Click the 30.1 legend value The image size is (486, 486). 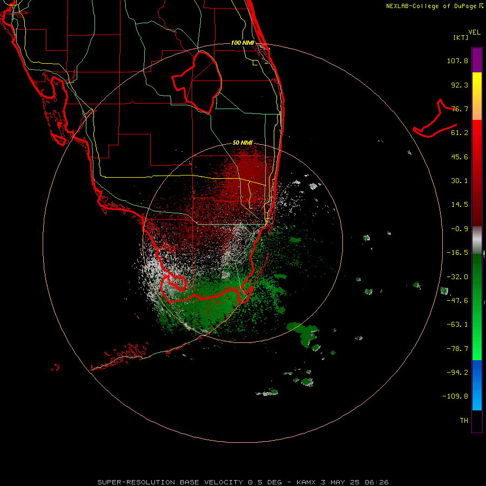click(460, 181)
